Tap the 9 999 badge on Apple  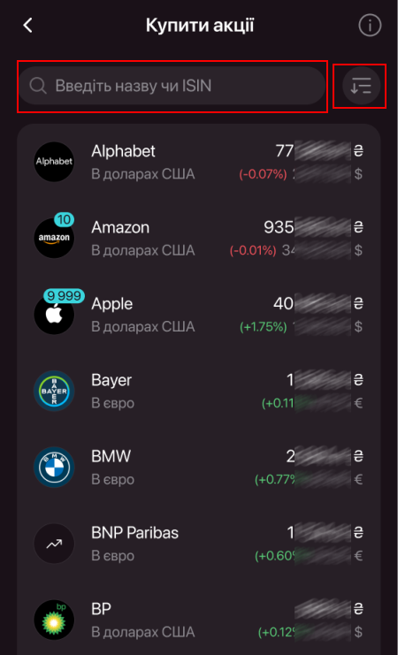pos(64,296)
